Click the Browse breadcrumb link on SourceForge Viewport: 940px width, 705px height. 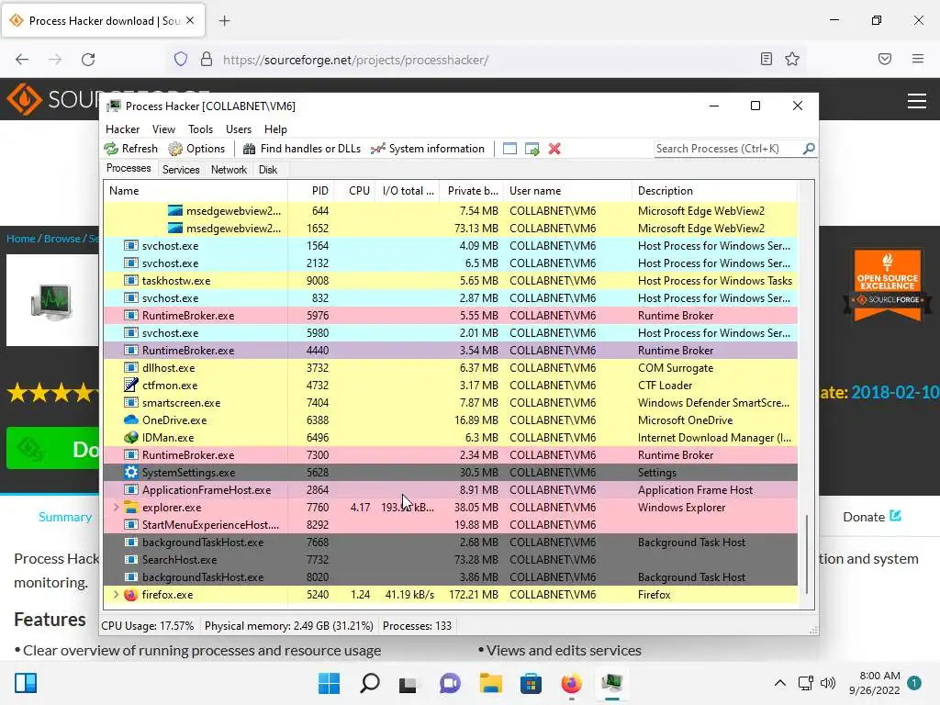coord(62,239)
